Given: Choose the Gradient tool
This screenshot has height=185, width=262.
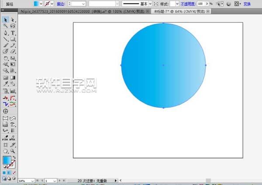Looking at the screenshot, I should [13, 78].
